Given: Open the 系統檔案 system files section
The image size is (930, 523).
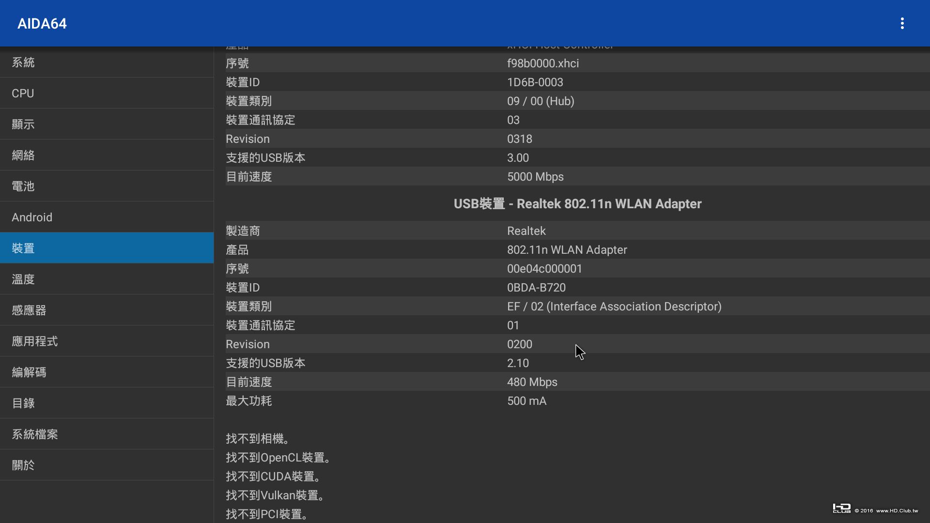Looking at the screenshot, I should pyautogui.click(x=107, y=434).
